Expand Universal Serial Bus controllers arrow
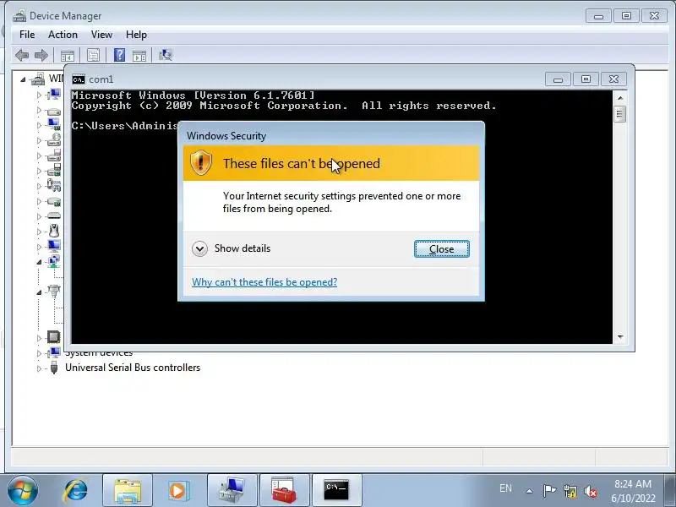 (39, 368)
